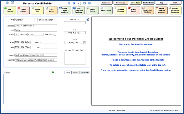Click inside the notes text area

tap(47, 89)
